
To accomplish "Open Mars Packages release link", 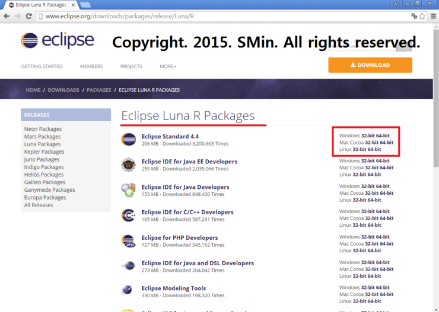I will 42,137.
